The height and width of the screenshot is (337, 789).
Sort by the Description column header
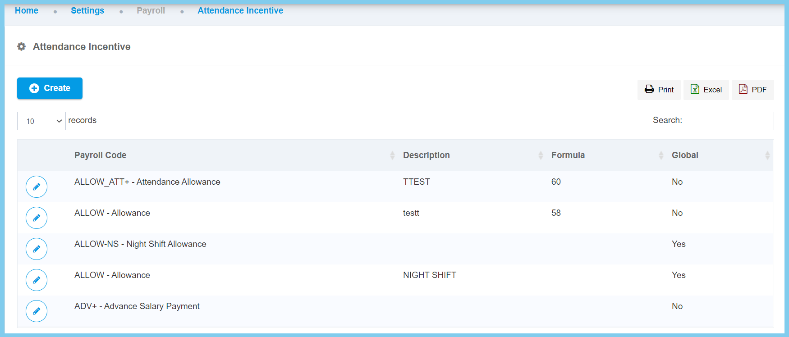(426, 155)
